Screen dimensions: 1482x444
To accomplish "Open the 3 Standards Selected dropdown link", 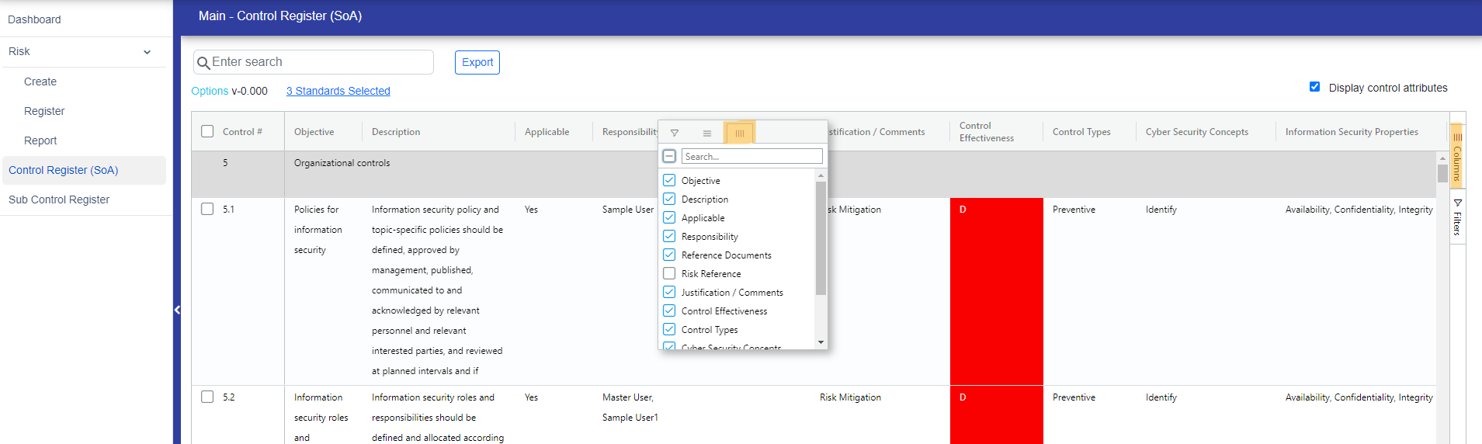I will tap(338, 91).
